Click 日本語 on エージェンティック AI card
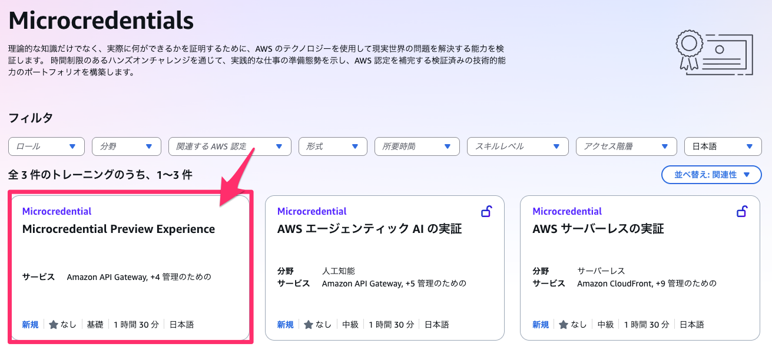 tap(436, 325)
